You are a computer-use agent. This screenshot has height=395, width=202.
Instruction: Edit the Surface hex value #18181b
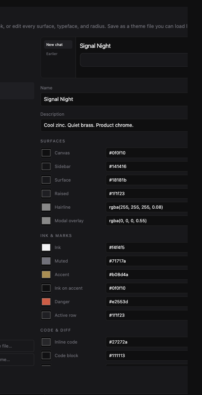pyautogui.click(x=147, y=180)
